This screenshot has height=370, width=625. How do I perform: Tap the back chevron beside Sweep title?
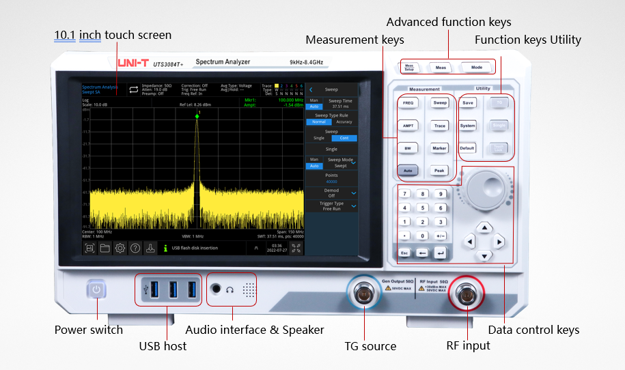tap(311, 89)
